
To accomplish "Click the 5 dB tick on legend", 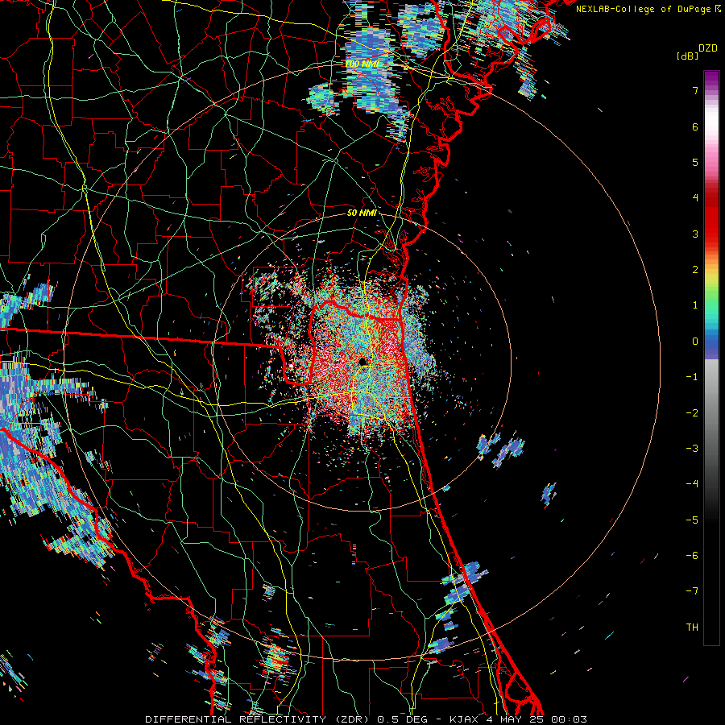I will [695, 162].
